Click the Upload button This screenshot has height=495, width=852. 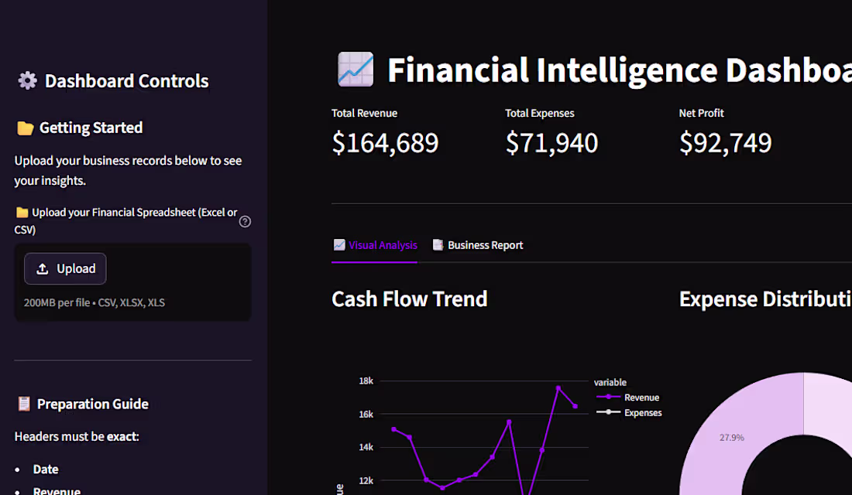click(65, 268)
